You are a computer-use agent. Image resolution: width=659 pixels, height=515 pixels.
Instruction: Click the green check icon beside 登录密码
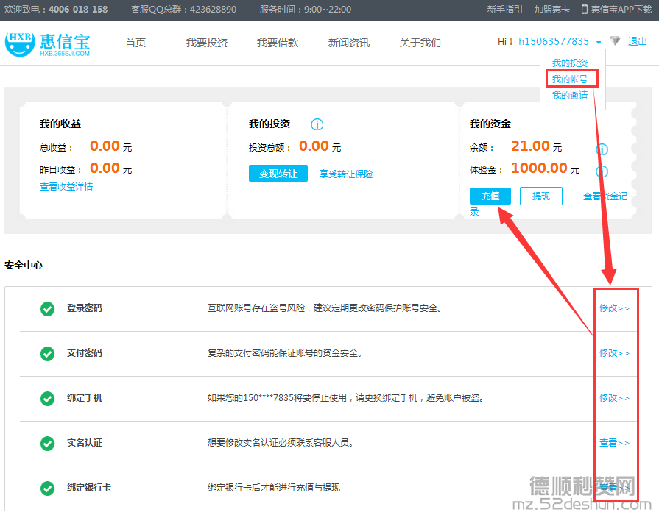click(x=47, y=308)
